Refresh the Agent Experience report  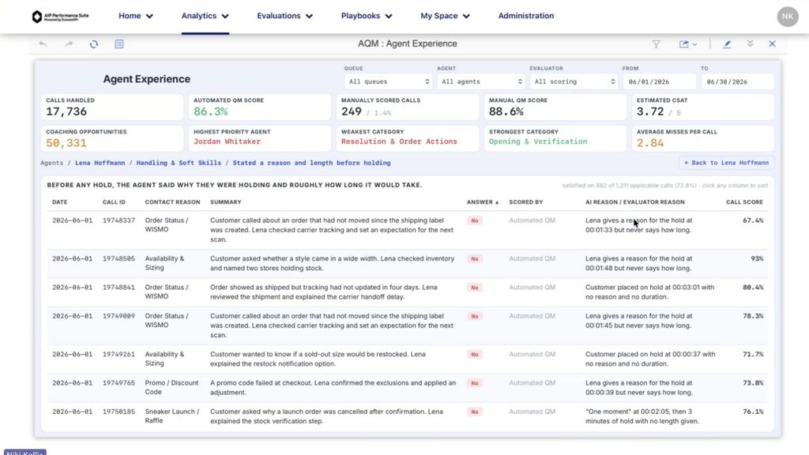(x=93, y=44)
